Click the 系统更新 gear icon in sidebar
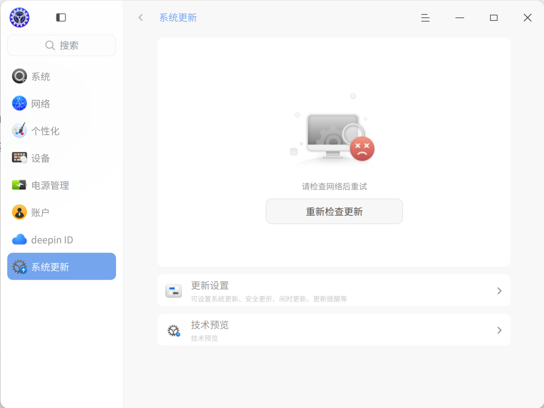Screen dimensions: 544x408 point(19,267)
